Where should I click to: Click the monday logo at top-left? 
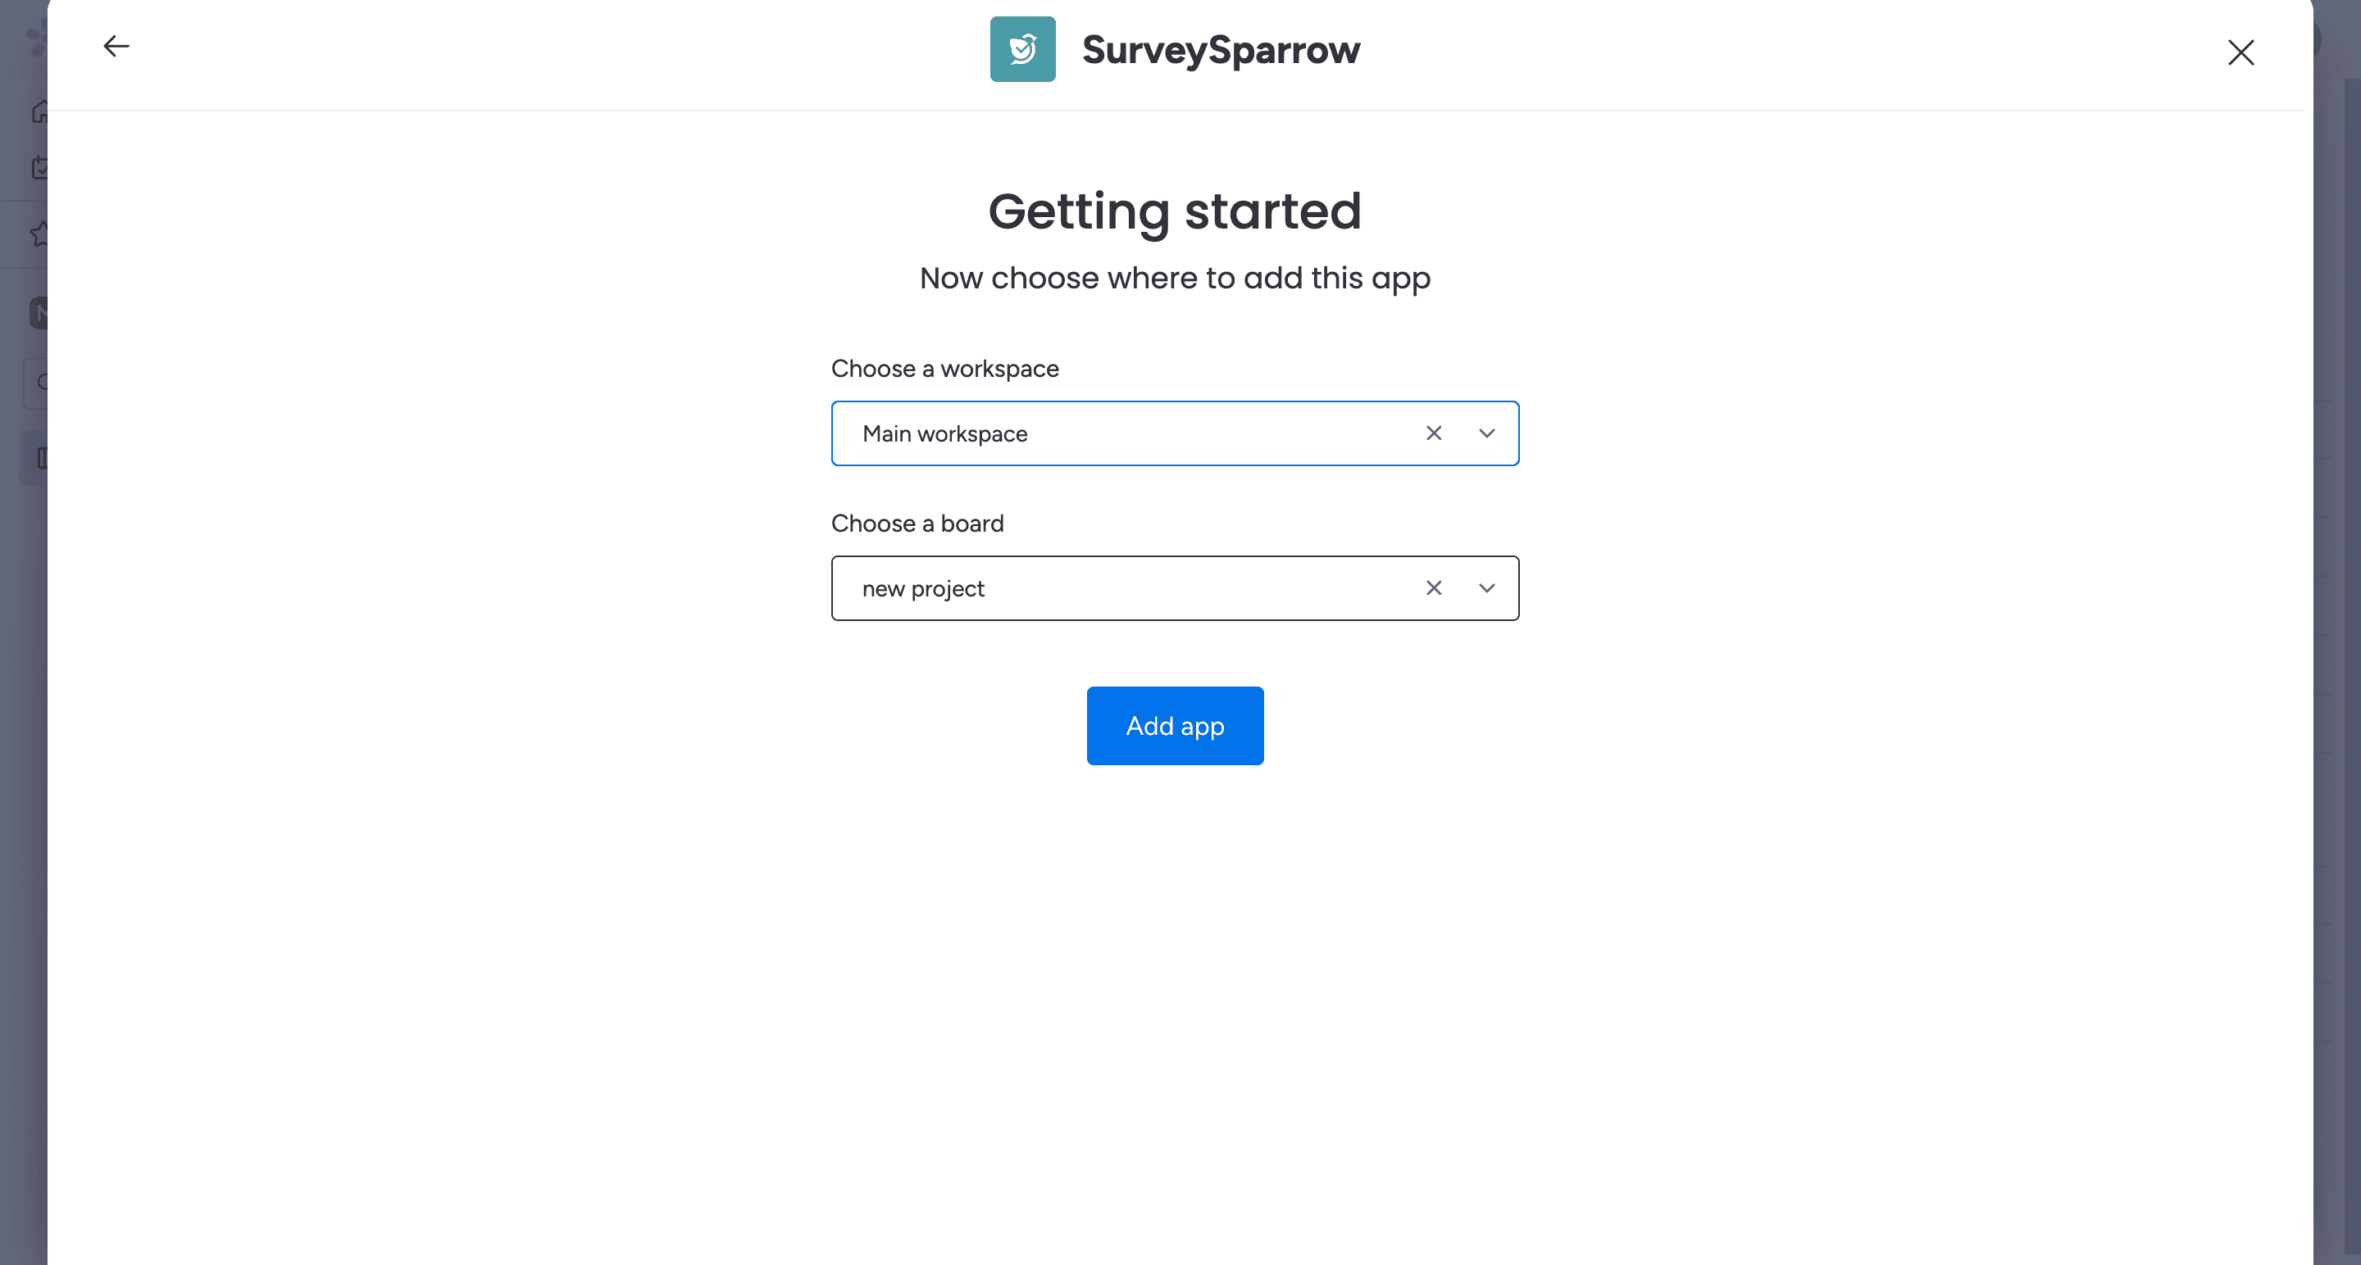coord(34,39)
